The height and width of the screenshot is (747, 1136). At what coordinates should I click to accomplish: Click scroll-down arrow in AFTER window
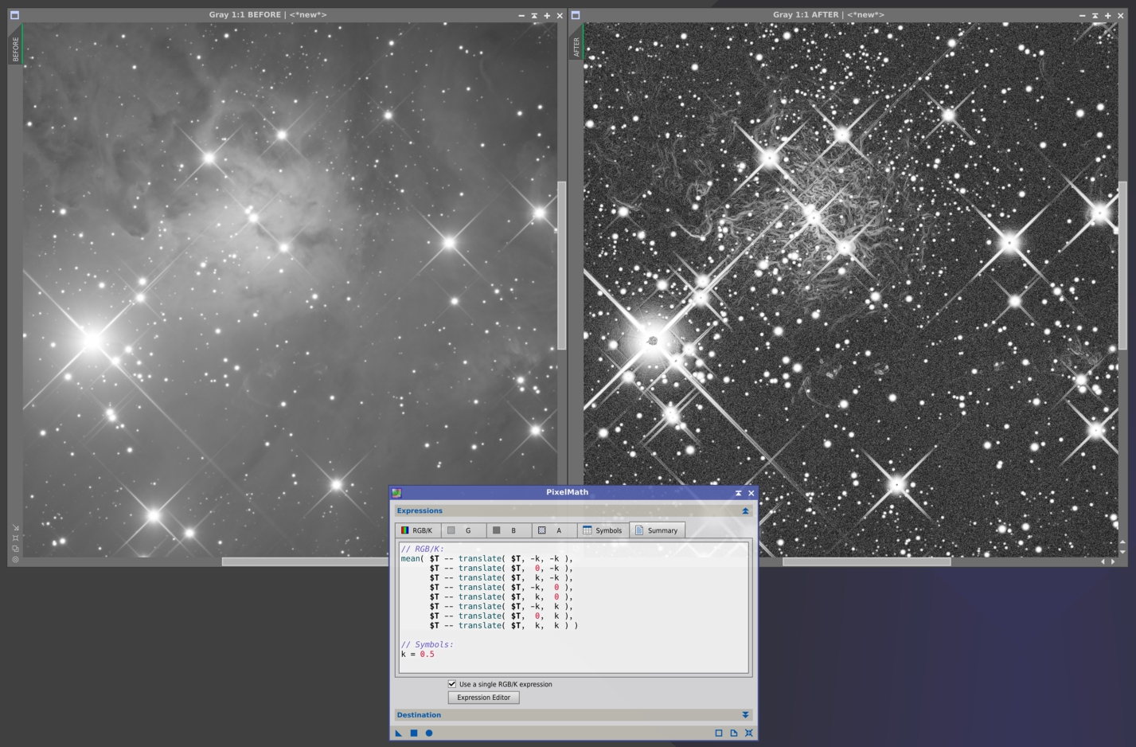[x=1123, y=551]
